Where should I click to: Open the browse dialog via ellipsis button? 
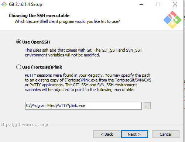coord(147,106)
